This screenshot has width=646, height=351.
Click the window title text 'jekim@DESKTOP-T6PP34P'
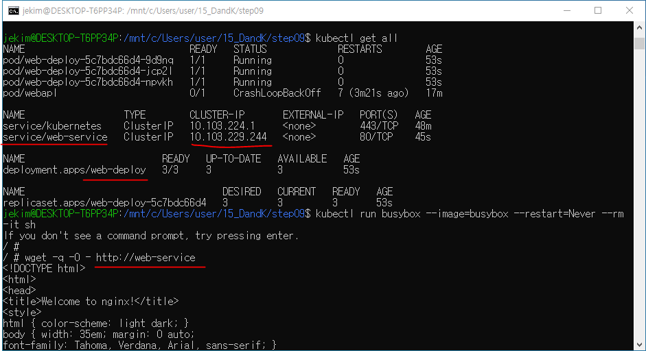[x=73, y=11]
